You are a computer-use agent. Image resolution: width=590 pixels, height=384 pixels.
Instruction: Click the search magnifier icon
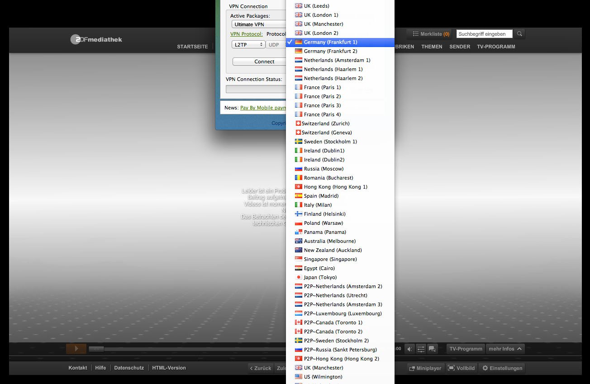point(519,34)
